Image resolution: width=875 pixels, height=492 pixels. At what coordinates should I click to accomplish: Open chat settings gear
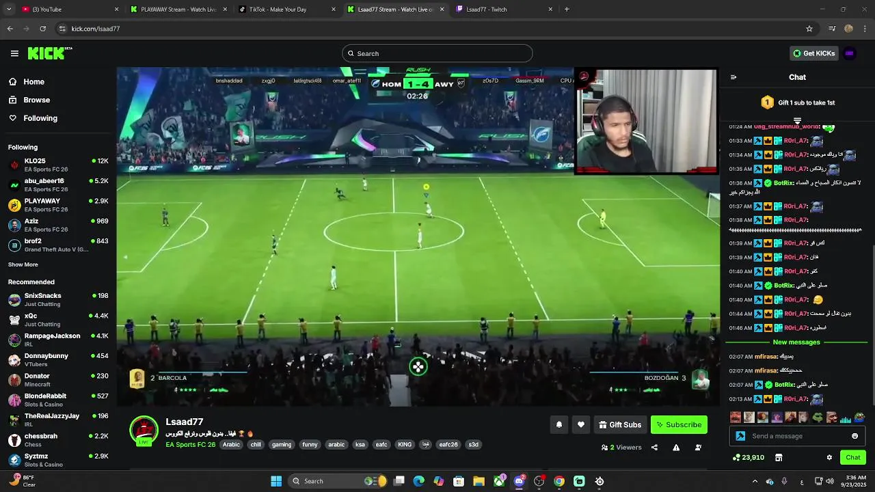829,457
